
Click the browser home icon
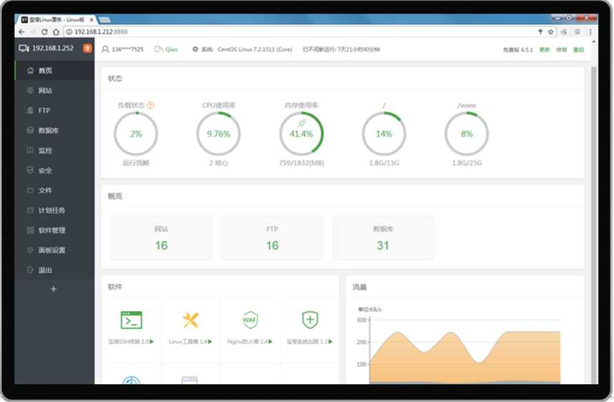tap(56, 32)
